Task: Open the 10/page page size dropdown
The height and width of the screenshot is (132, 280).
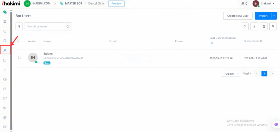Action: [x=230, y=74]
